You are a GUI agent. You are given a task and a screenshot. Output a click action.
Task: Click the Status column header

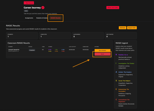(30, 47)
